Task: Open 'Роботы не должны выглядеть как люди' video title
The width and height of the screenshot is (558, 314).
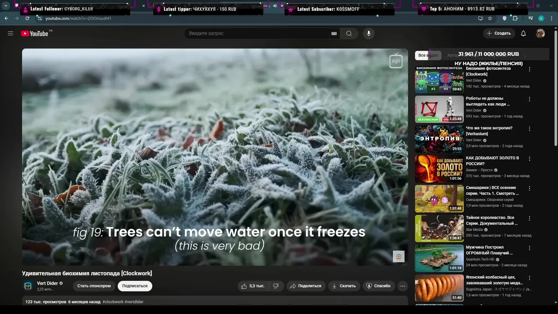Action: point(488,101)
